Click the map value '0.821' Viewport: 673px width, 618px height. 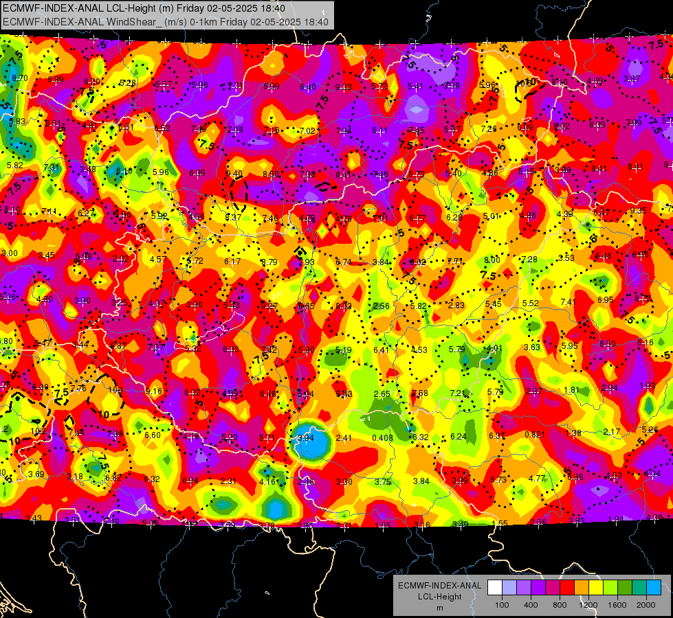(x=534, y=435)
